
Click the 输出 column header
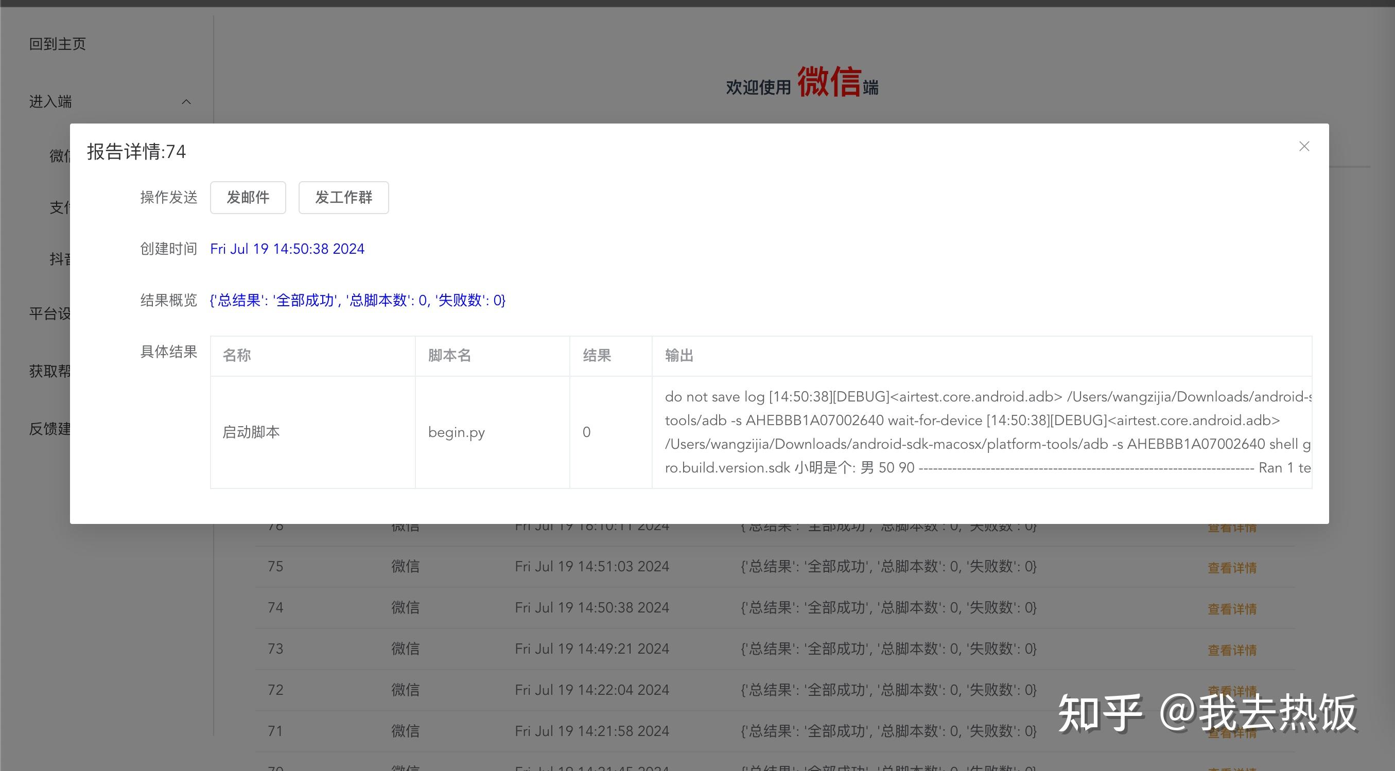click(679, 356)
